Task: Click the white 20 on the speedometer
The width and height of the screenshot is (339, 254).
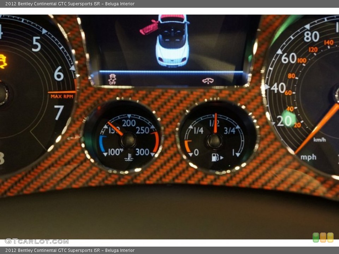Action: point(284,121)
